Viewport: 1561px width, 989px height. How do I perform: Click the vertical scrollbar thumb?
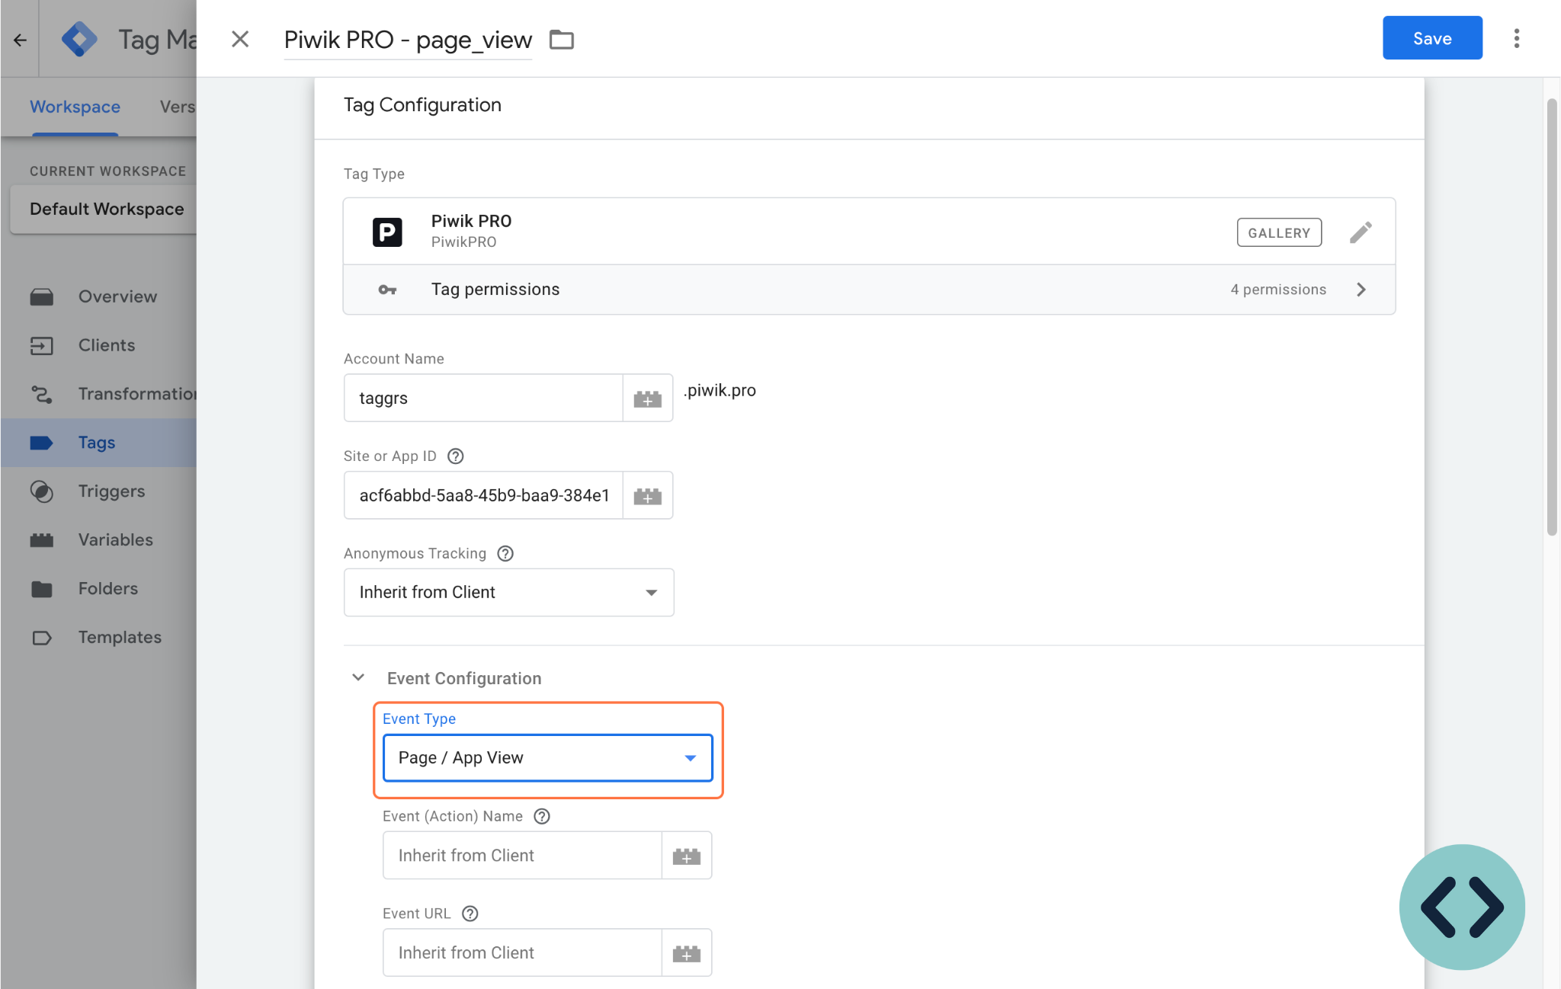1552,316
